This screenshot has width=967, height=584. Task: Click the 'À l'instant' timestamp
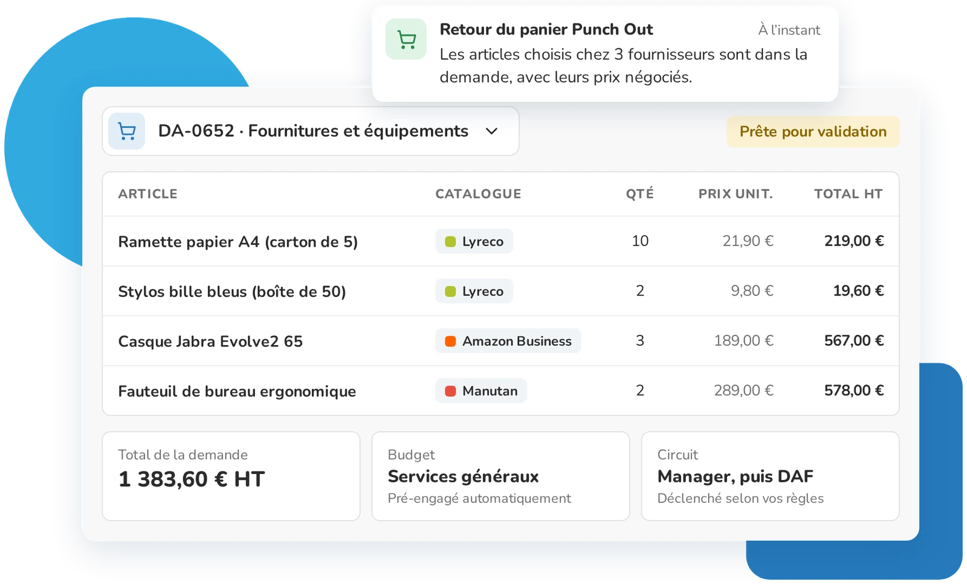point(789,30)
